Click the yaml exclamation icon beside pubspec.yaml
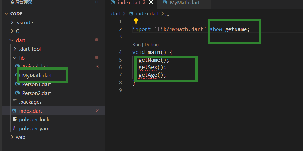 coord(14,128)
